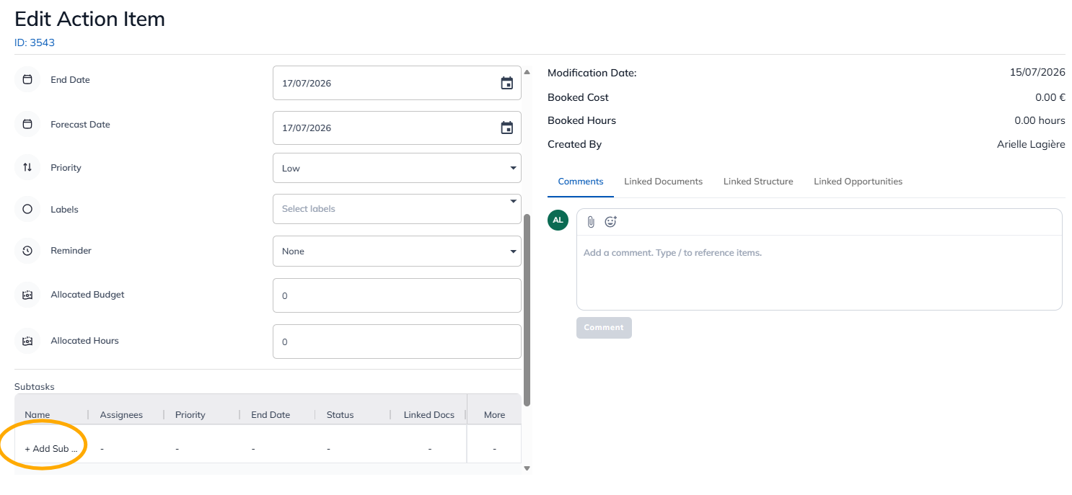Attach a file with the paperclip icon
This screenshot has height=495, width=1072.
point(591,222)
